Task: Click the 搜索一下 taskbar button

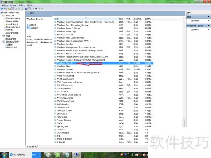Action: [x=36, y=155]
